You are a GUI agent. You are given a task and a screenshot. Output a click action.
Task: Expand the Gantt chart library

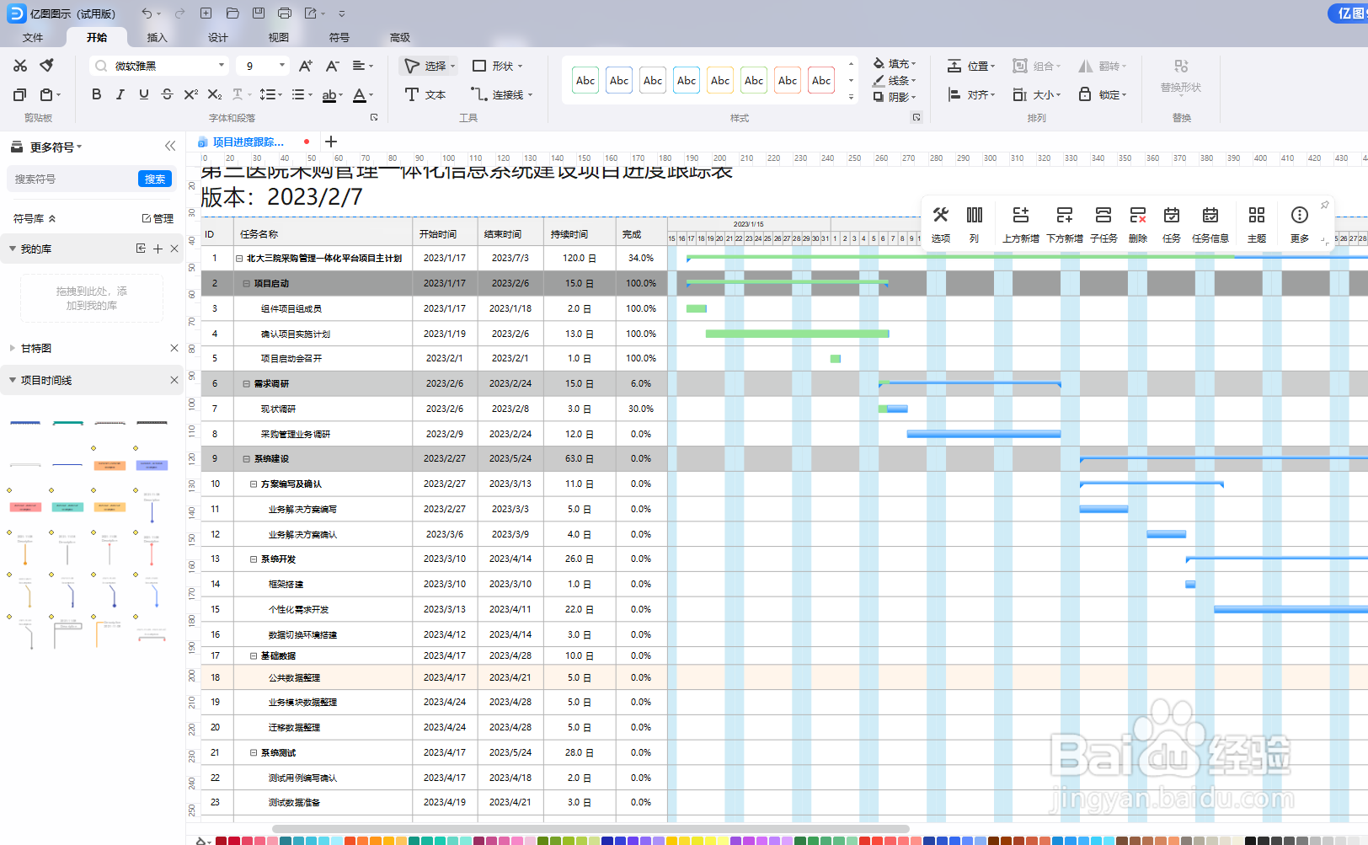[12, 348]
